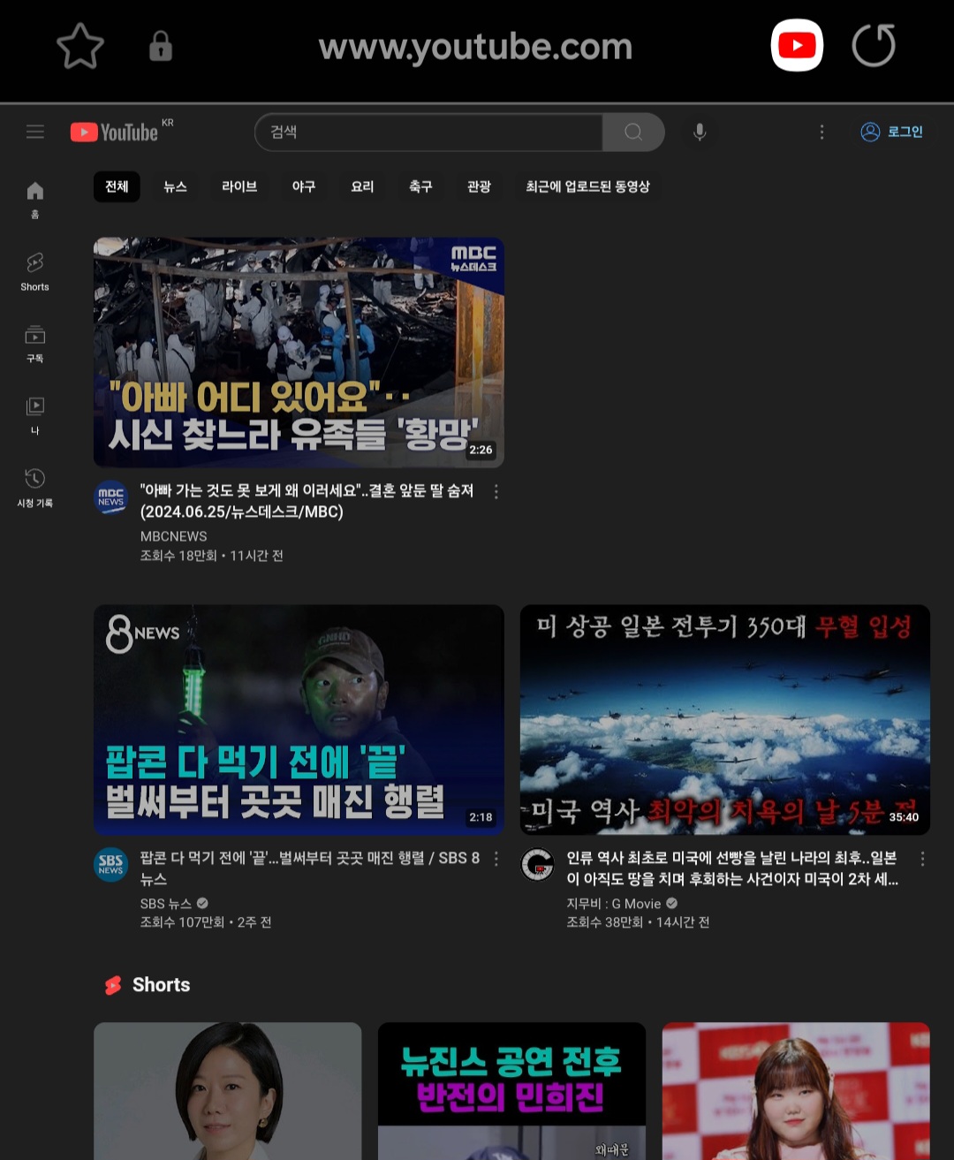Select the 야구 filter chip
This screenshot has height=1160, width=954.
[x=304, y=186]
